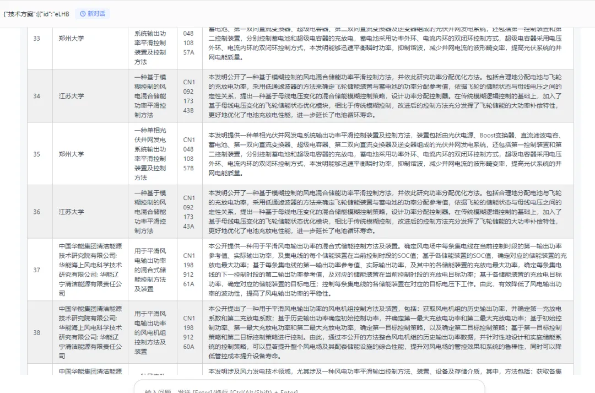595x393 pixels.
Task: Click abstract starting 本公开提供一种用于平滑风电
Action: tap(387, 270)
